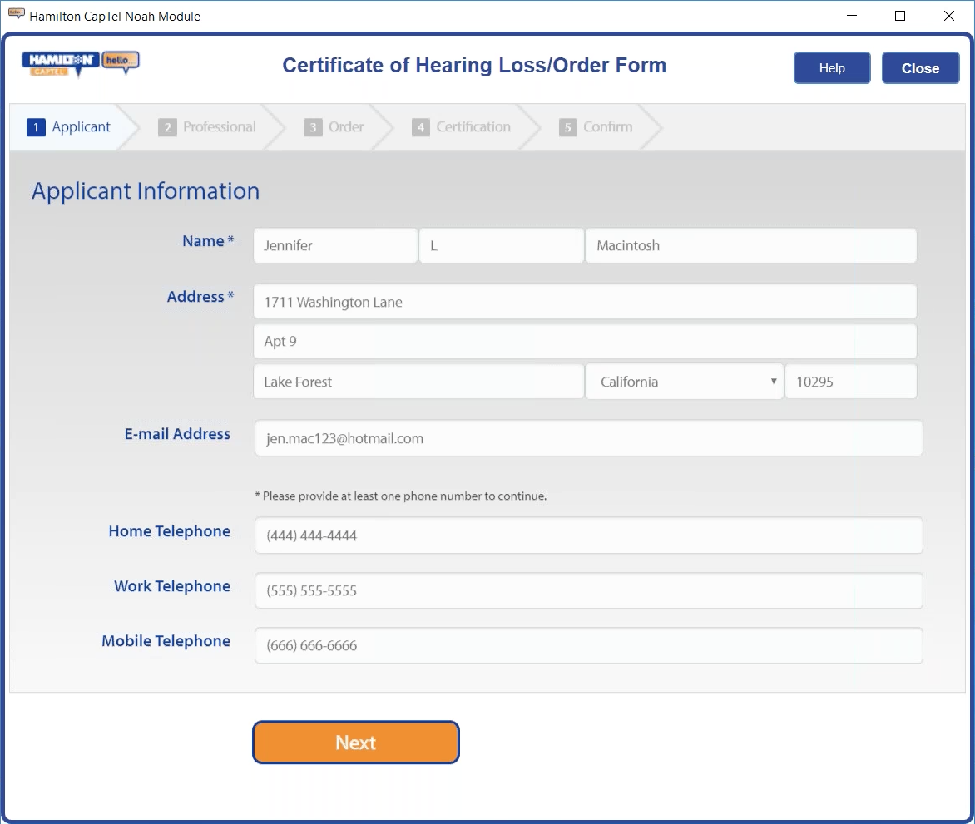Go to the Professional step tab
The height and width of the screenshot is (824, 975).
point(208,127)
